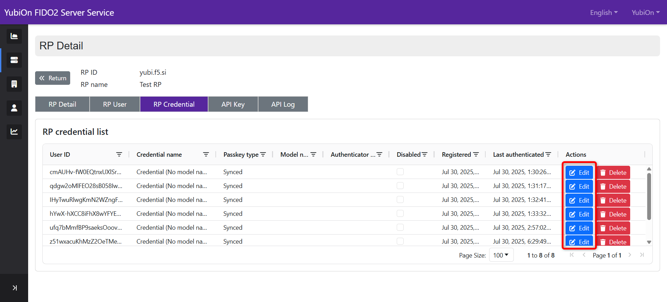Switch to the RP User tab

(115, 104)
